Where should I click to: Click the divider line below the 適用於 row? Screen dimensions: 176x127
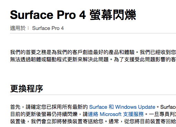(93, 33)
